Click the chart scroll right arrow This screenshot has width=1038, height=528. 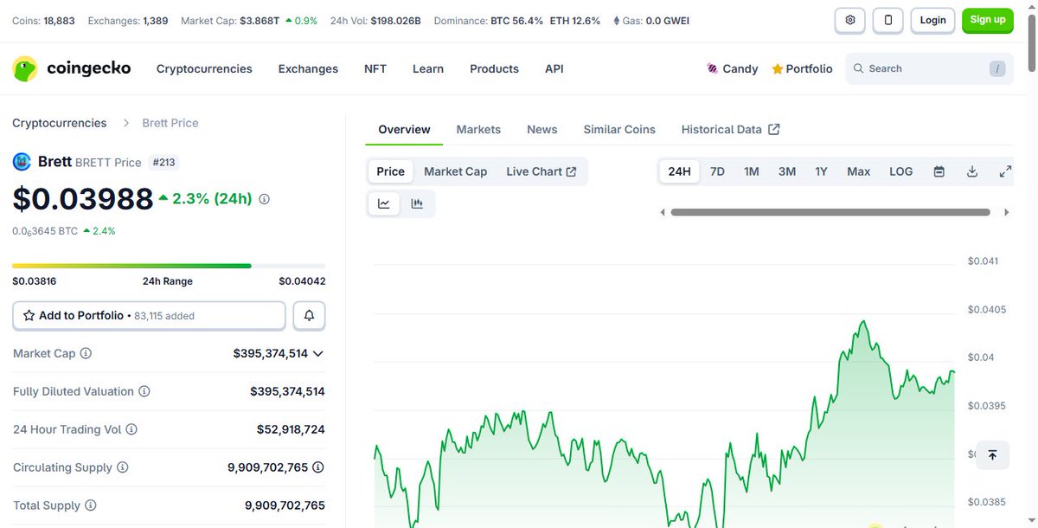tap(1006, 212)
